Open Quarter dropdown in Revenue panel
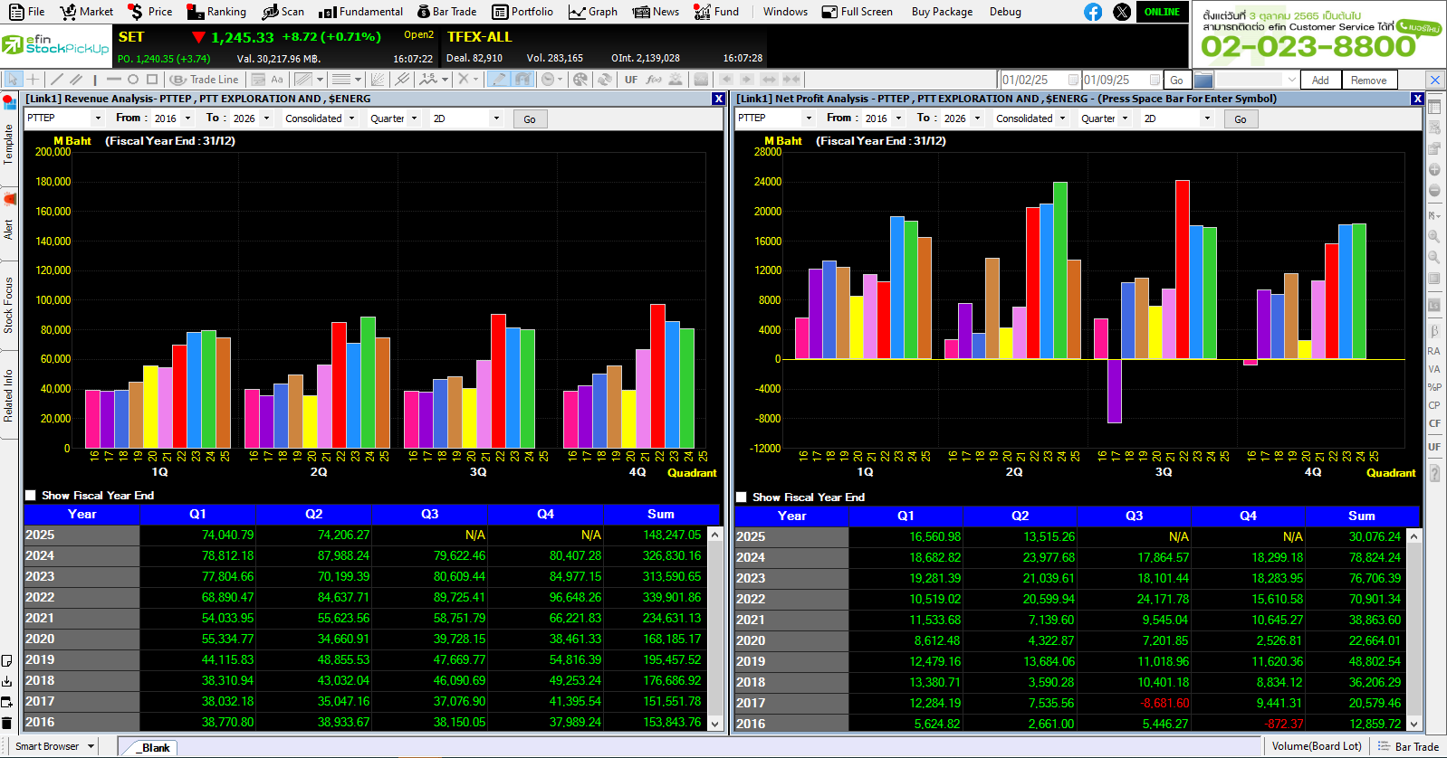 pyautogui.click(x=414, y=118)
